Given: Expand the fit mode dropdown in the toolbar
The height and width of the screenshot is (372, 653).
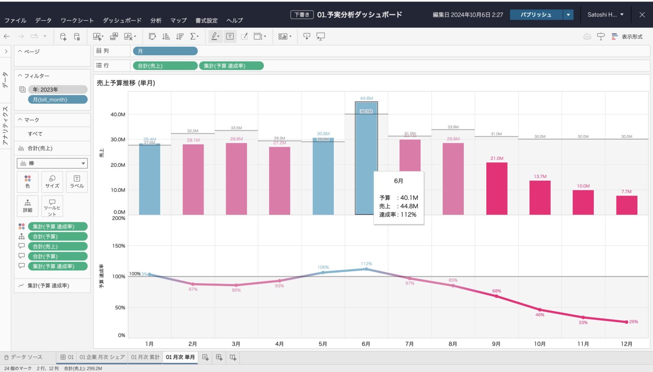Looking at the screenshot, I should pos(264,37).
